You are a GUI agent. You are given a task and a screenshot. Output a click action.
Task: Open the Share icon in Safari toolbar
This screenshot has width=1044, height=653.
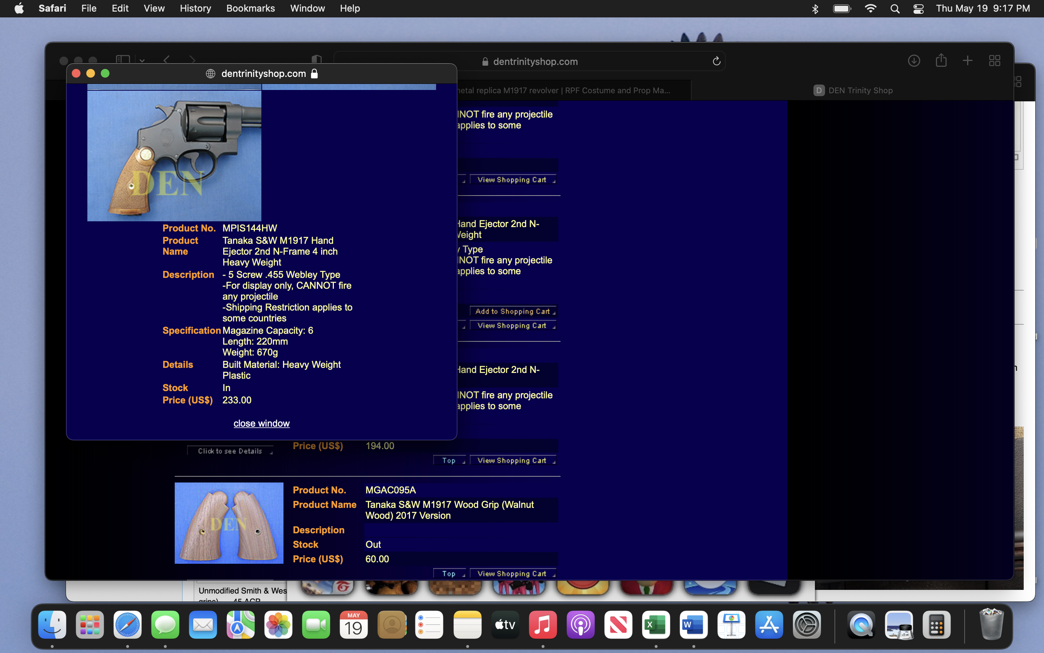(x=941, y=61)
